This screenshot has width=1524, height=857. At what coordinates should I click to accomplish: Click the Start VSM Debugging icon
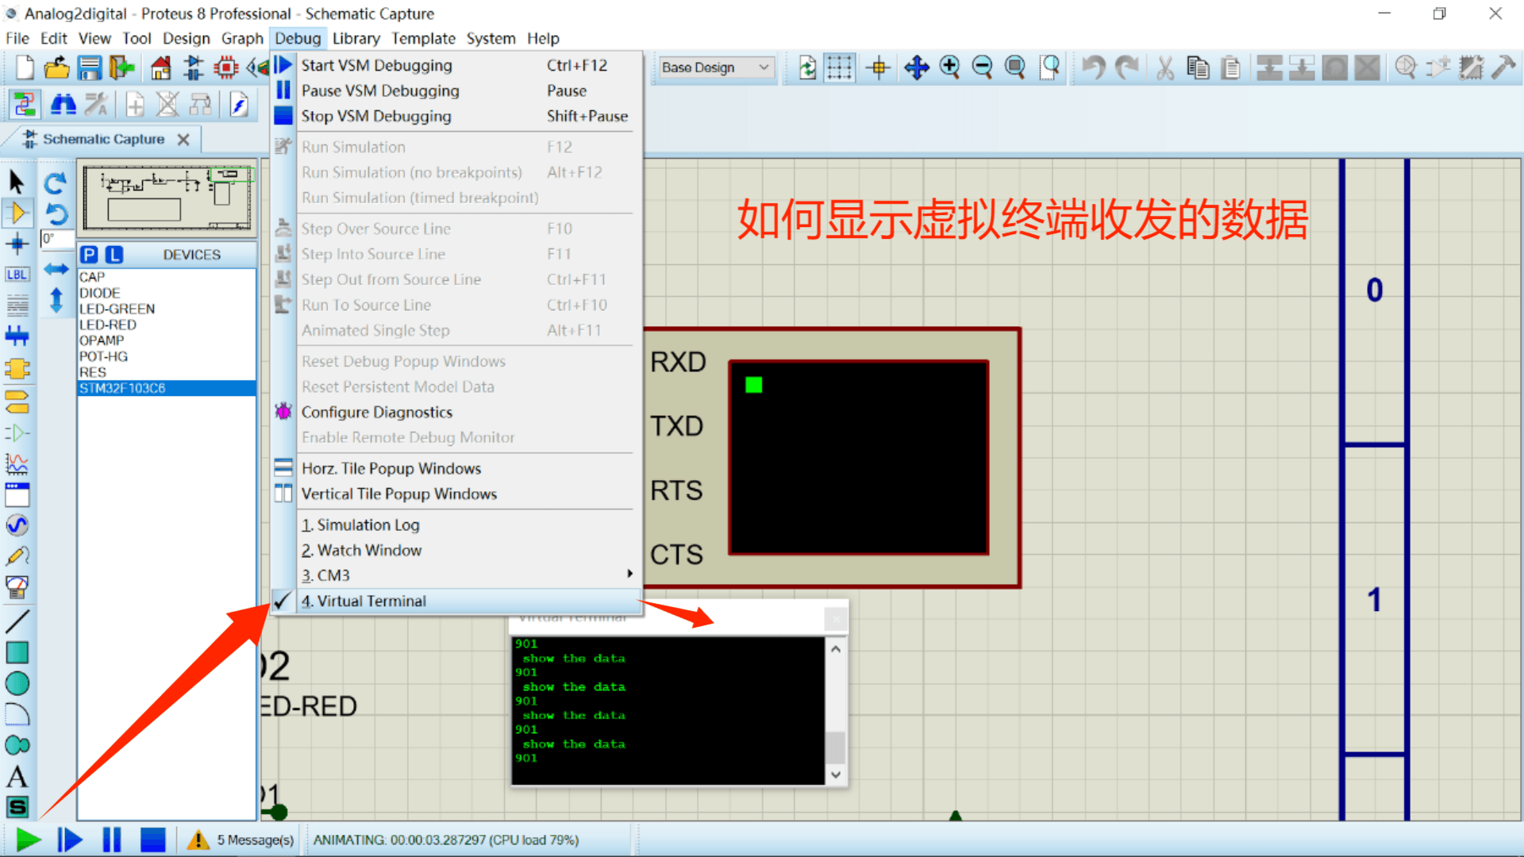click(283, 65)
